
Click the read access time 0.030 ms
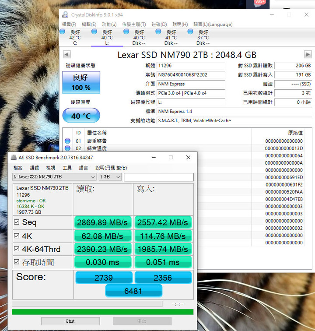click(102, 262)
